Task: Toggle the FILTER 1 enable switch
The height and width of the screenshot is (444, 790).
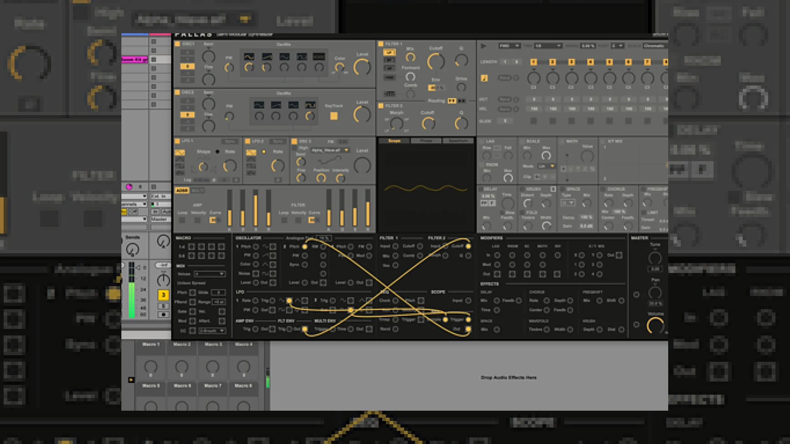Action: [x=381, y=44]
